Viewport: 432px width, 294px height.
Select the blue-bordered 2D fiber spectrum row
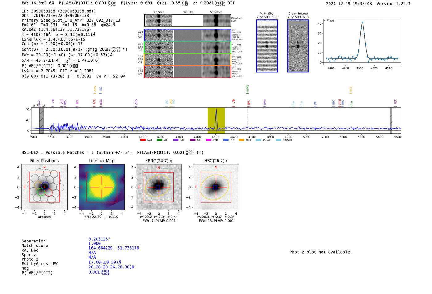pos(187,35)
